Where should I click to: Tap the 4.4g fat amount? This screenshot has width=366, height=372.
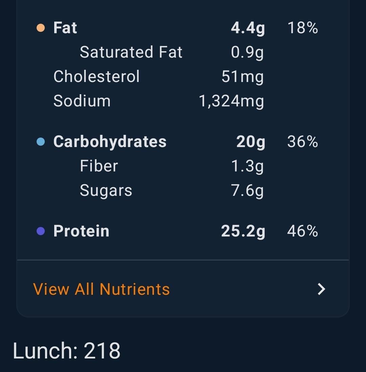[248, 28]
